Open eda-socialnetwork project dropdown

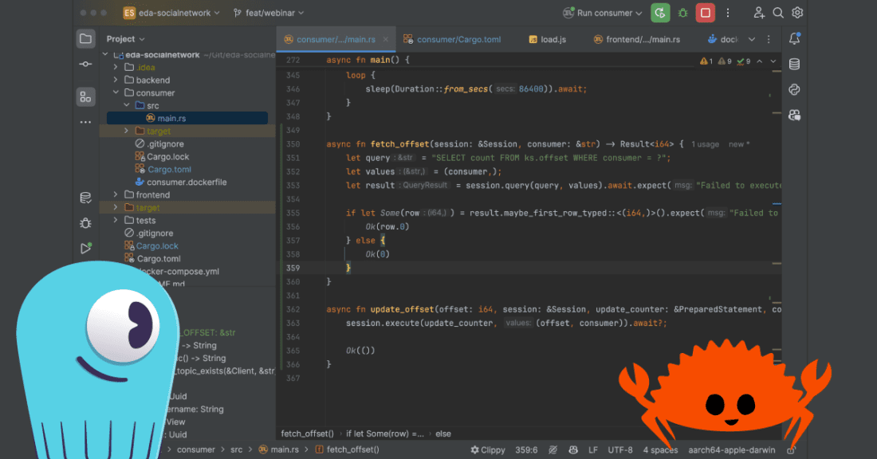coord(171,13)
